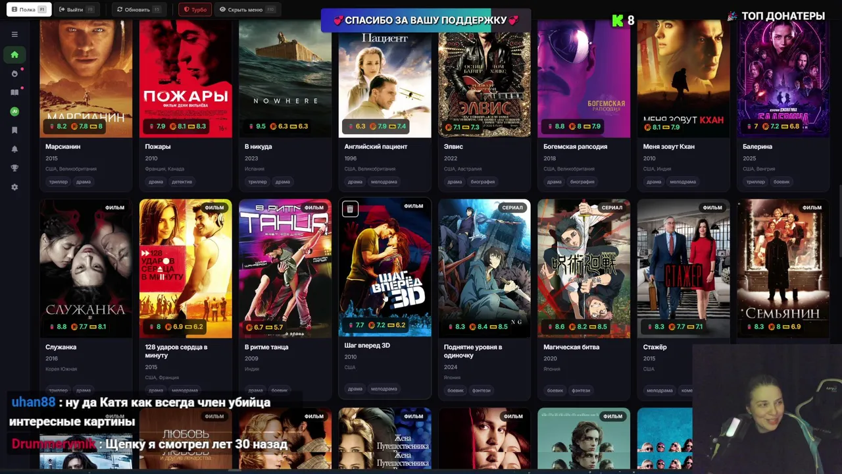Open the Поднятие уровня в одиночку poster
Screen dimensions: 842x474
(x=484, y=268)
